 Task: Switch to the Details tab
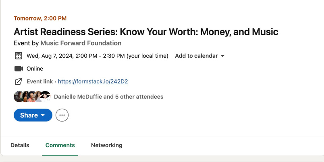[20, 145]
